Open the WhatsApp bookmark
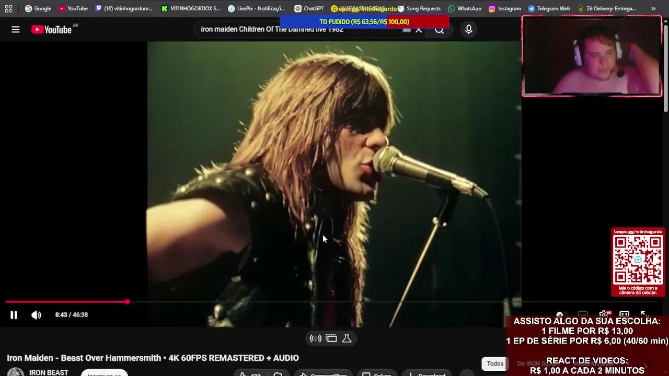The image size is (669, 376). [465, 8]
